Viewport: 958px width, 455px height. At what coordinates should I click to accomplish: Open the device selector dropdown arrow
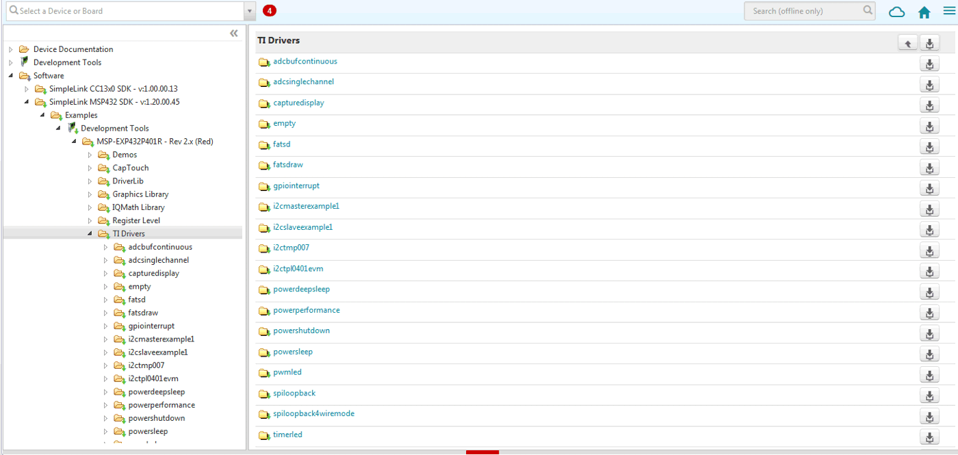[x=250, y=11]
